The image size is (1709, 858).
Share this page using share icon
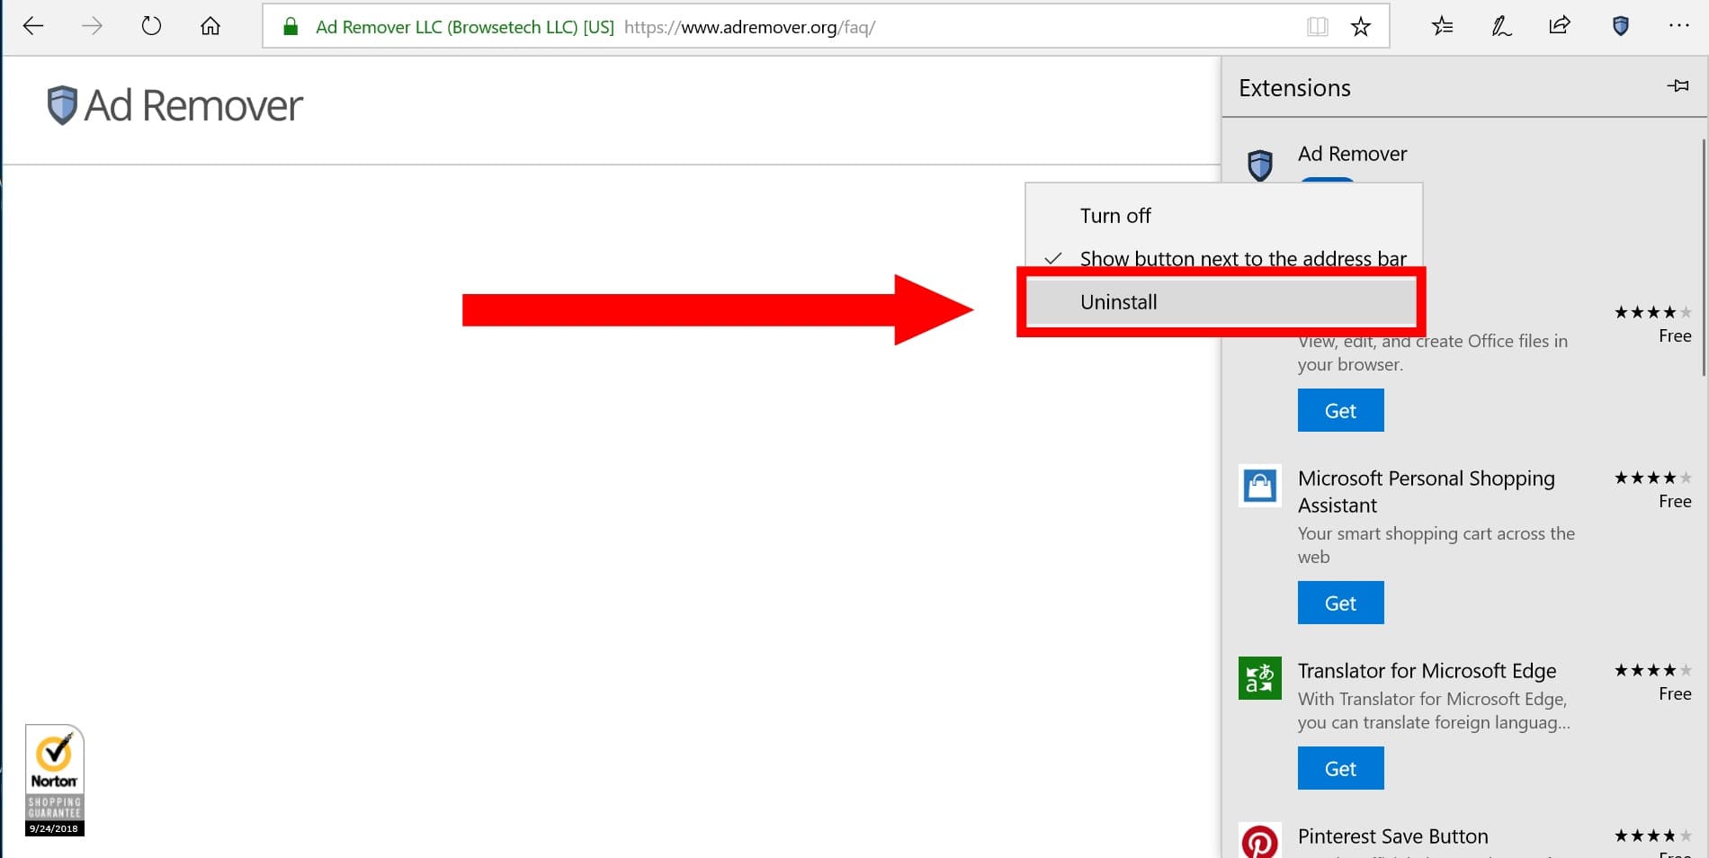(x=1560, y=25)
